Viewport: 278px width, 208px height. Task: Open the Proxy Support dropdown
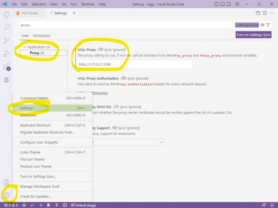point(128,142)
